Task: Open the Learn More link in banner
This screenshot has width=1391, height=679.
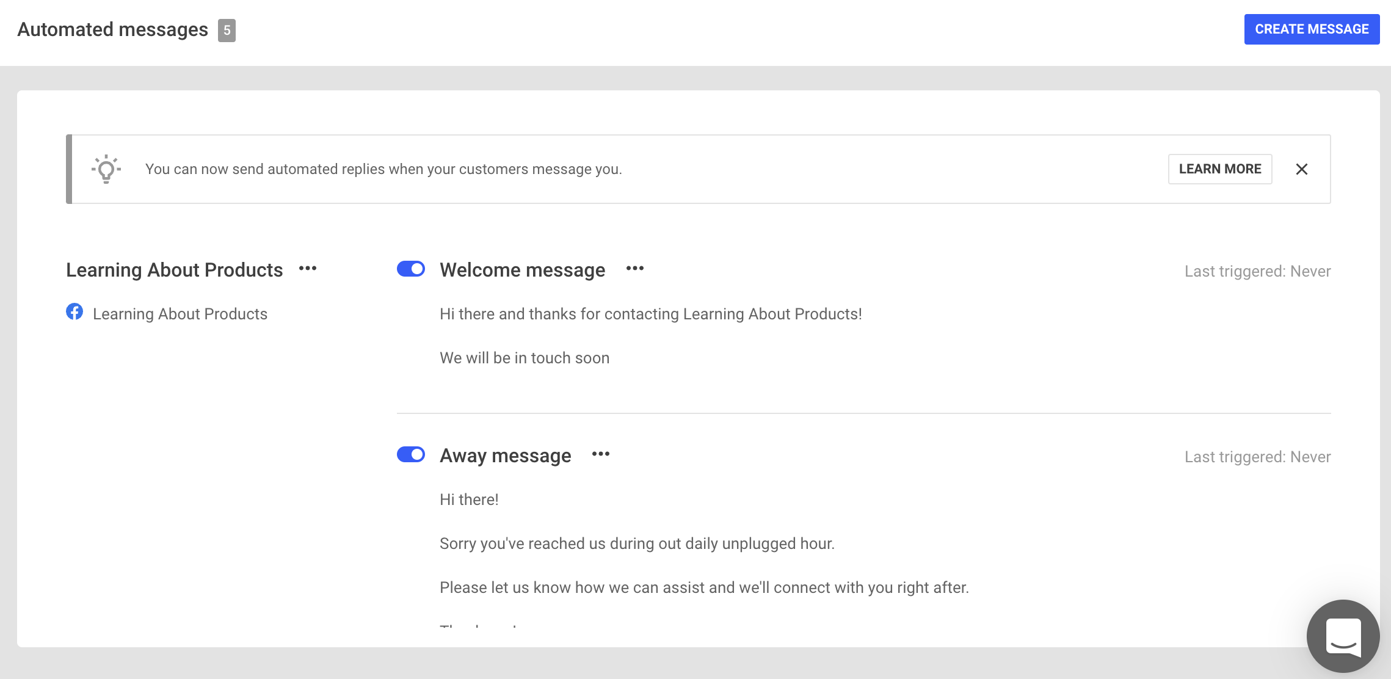Action: [x=1220, y=169]
